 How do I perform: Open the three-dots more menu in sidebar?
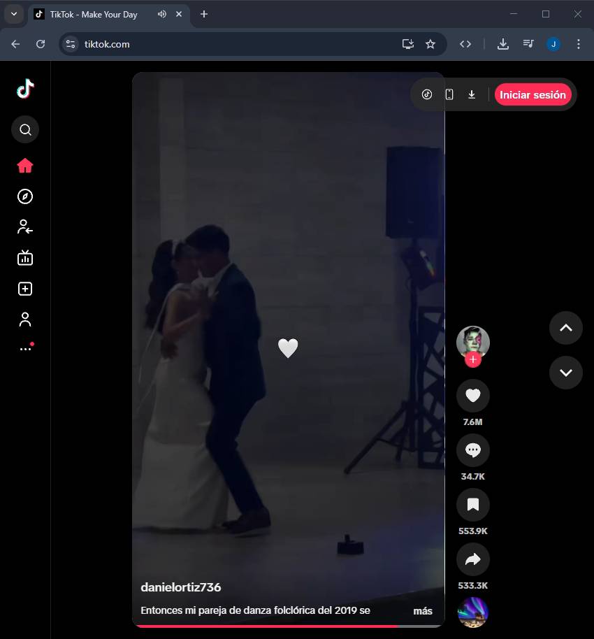[x=25, y=348]
